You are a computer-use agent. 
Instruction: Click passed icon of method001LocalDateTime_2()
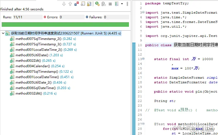pyautogui.click(x=12, y=50)
